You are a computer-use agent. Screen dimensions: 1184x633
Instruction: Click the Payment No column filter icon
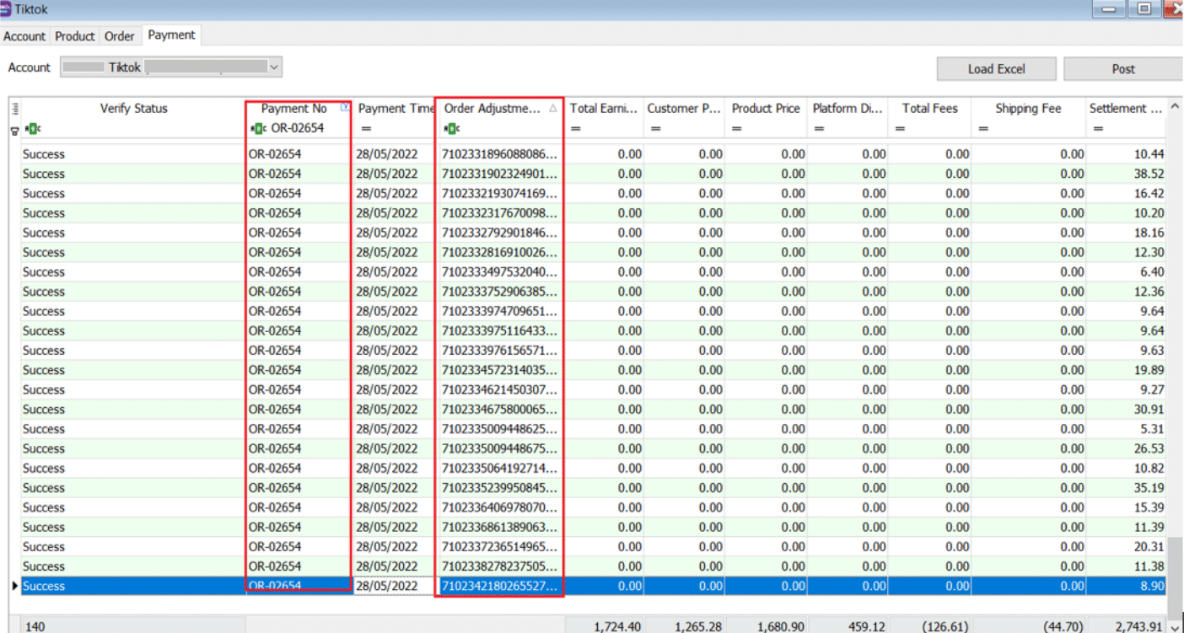(344, 107)
